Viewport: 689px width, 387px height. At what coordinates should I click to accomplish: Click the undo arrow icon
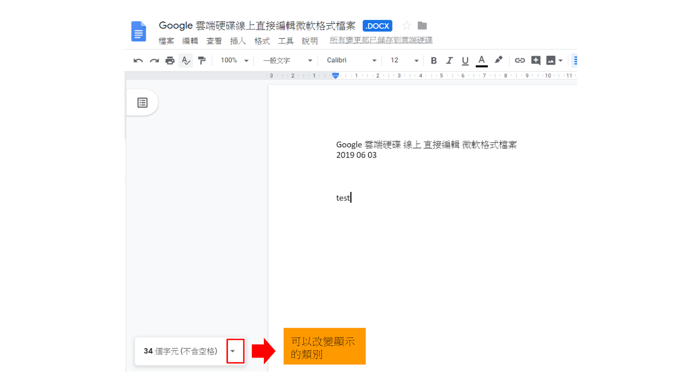[138, 61]
